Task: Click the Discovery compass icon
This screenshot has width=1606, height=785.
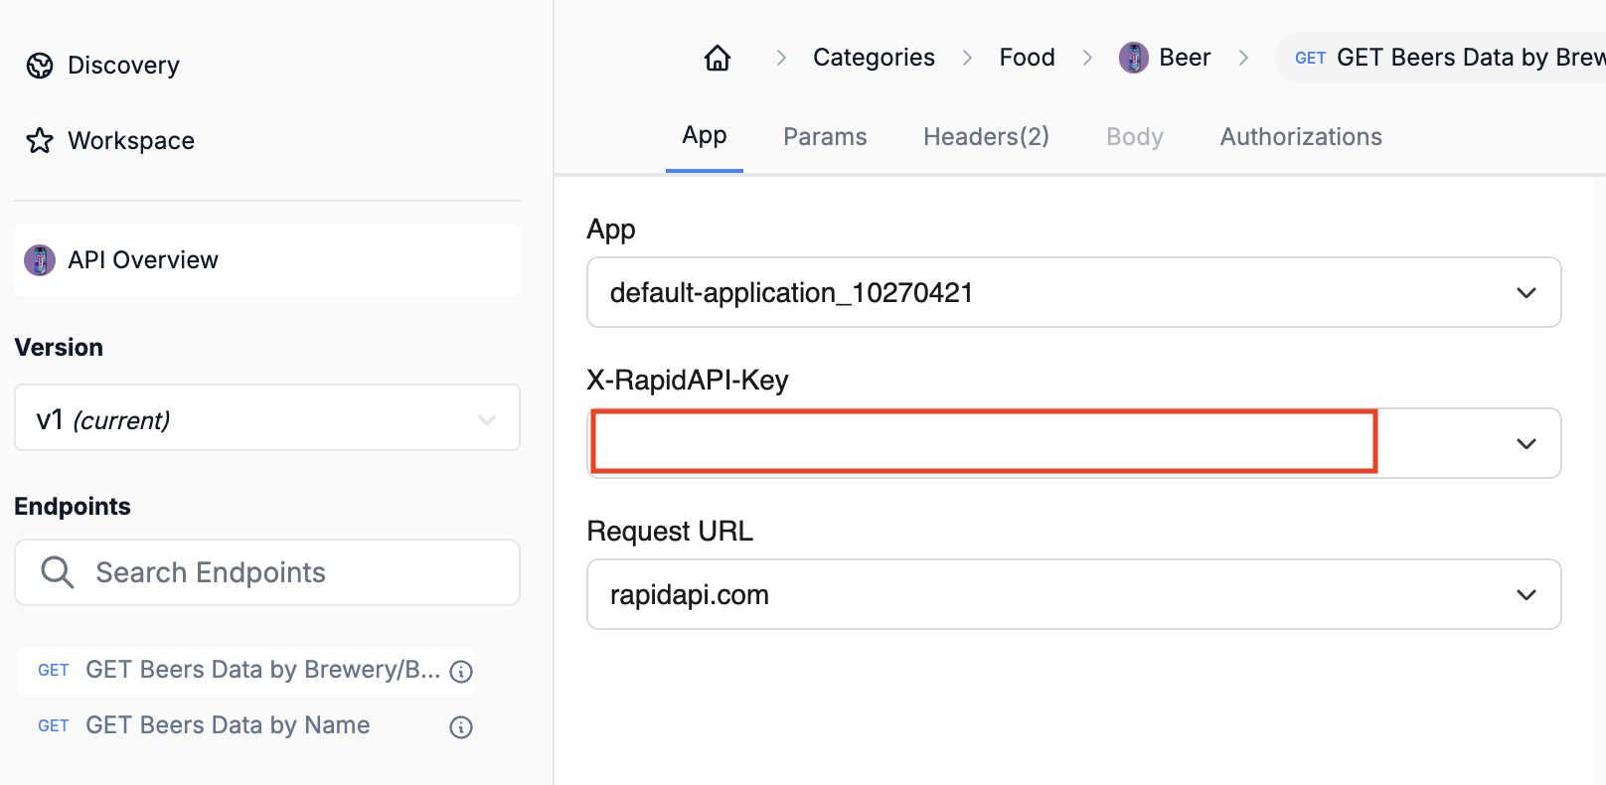Action: pyautogui.click(x=40, y=66)
